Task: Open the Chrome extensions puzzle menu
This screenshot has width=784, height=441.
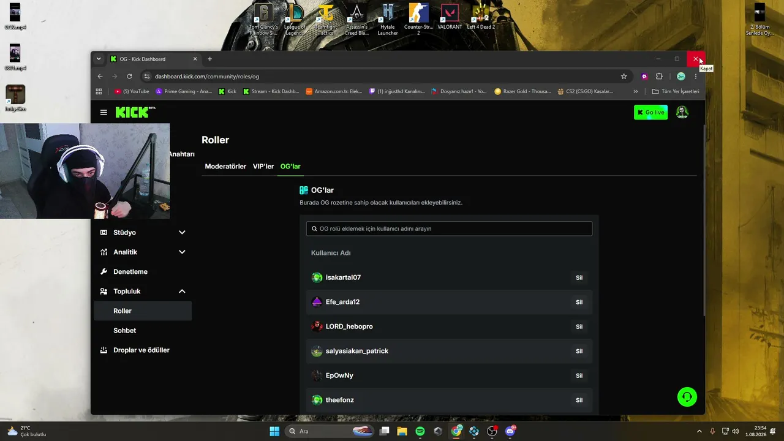Action: click(659, 76)
